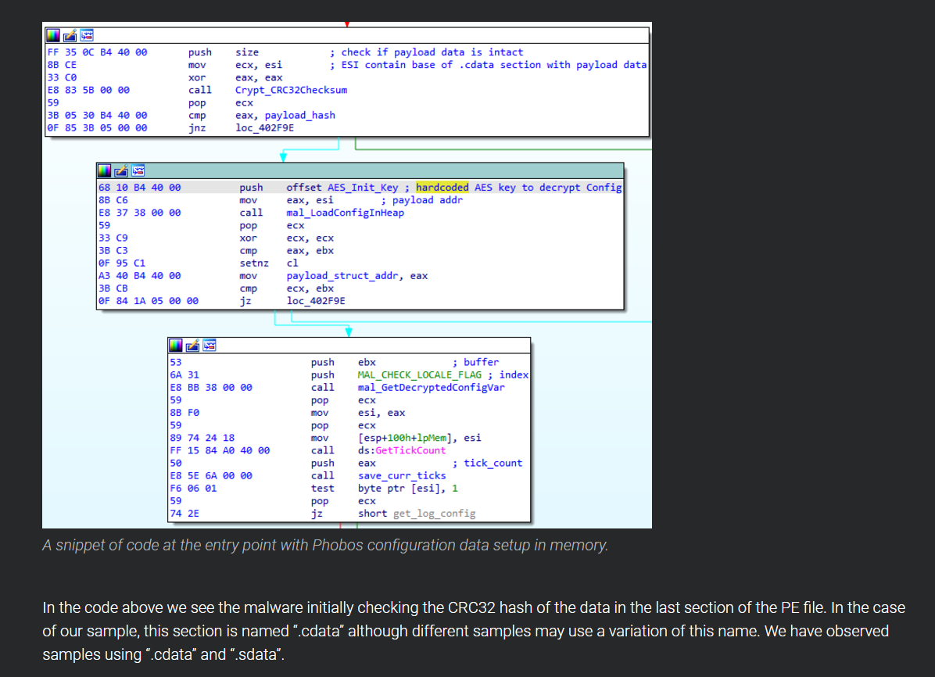Viewport: 935px width, 677px height.
Task: Open the IDA disassembly graph image
Action: 347,275
